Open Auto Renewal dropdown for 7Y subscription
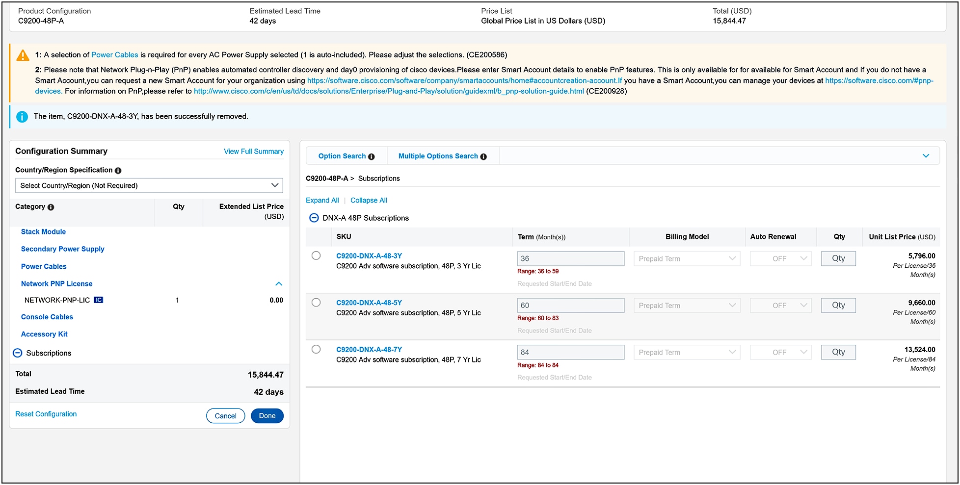Viewport: 960px width, 485px height. [780, 352]
